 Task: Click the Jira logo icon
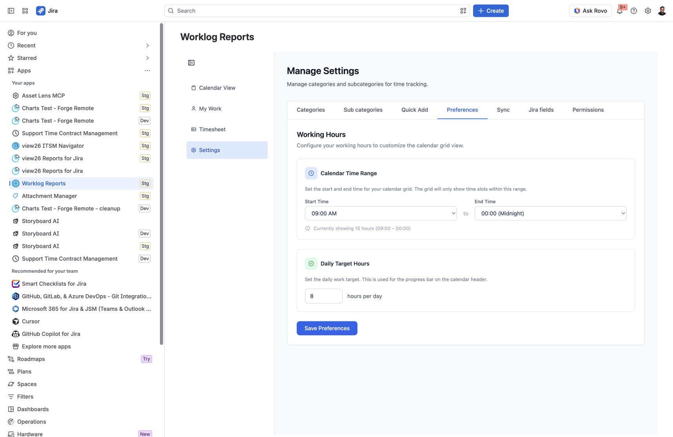click(40, 11)
